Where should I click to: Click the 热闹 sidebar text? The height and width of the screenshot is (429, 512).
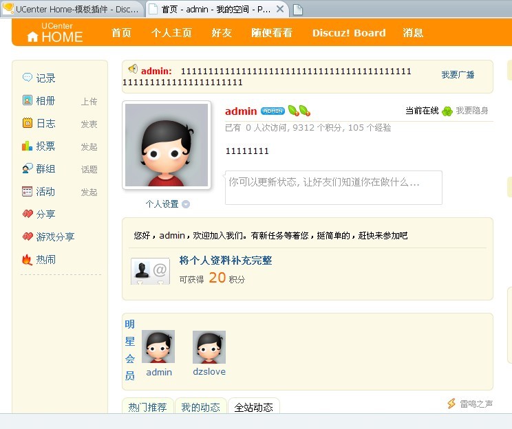(x=45, y=260)
